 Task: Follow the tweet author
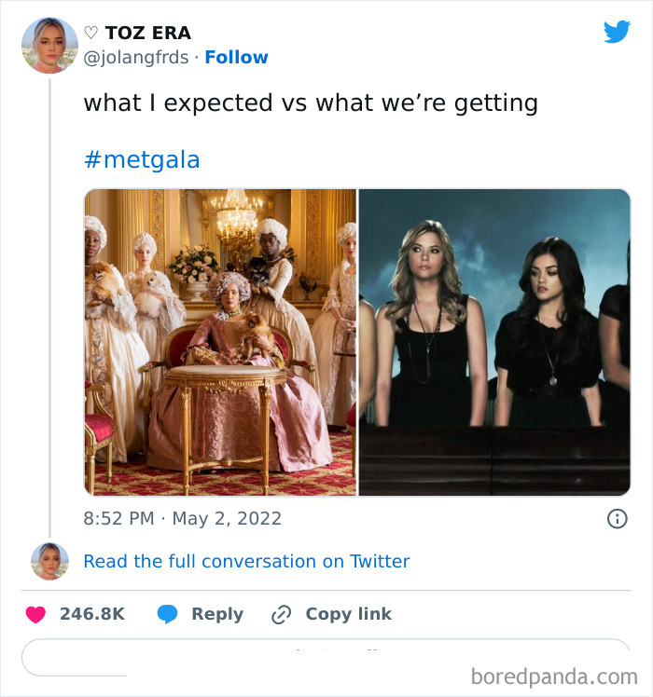[236, 58]
